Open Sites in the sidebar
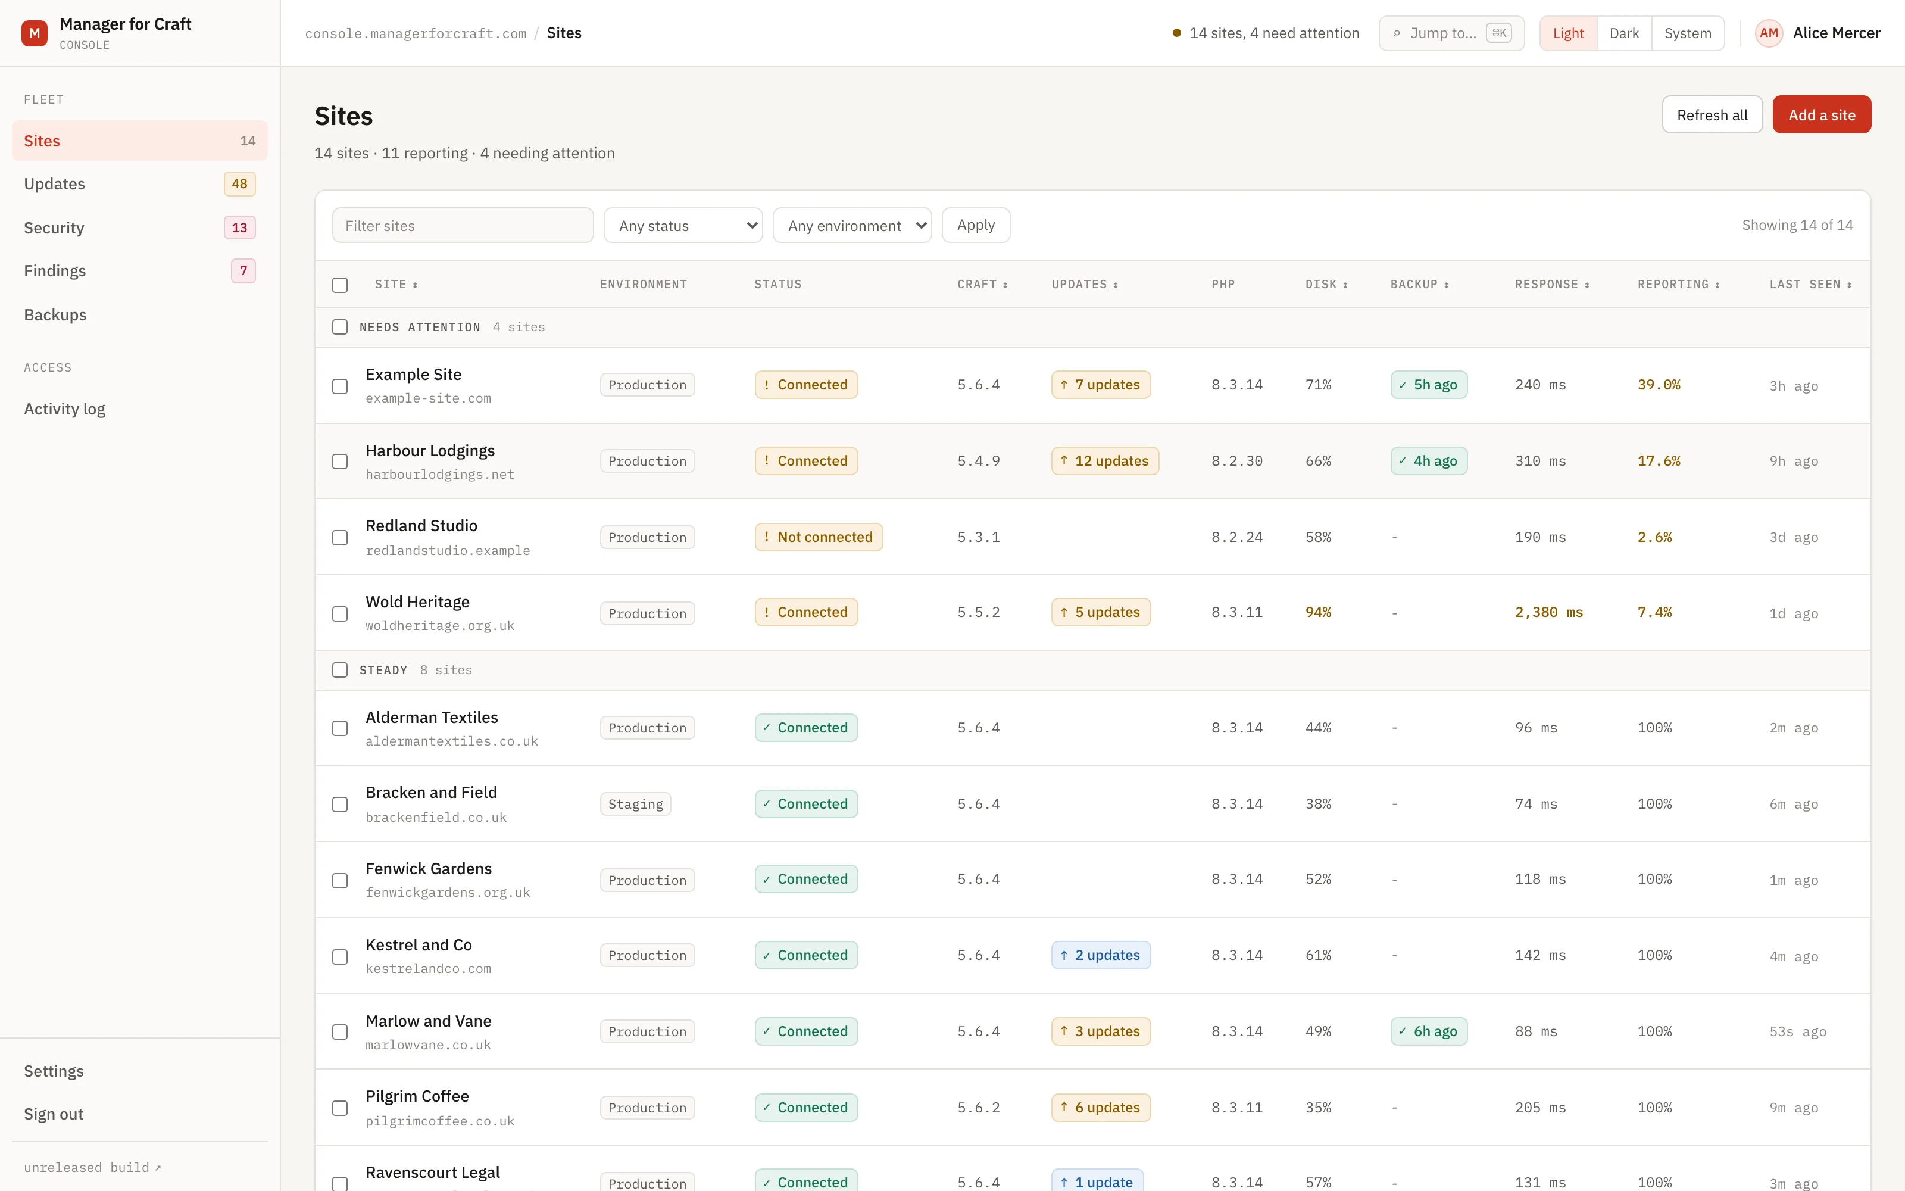 (139, 141)
